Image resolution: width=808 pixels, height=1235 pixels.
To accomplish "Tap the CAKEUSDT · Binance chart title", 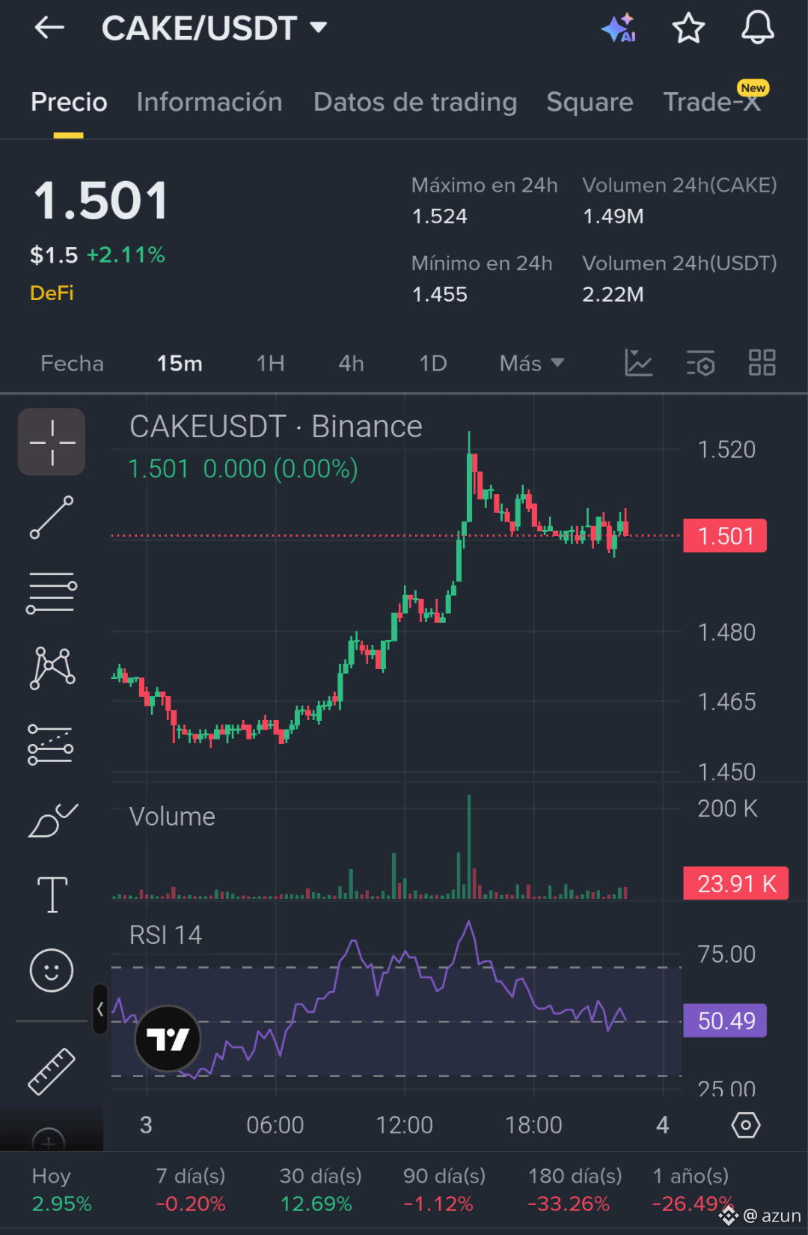I will 276,427.
